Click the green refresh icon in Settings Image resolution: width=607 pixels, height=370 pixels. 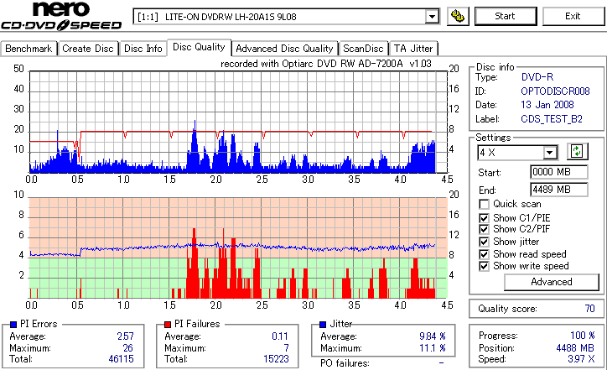577,152
